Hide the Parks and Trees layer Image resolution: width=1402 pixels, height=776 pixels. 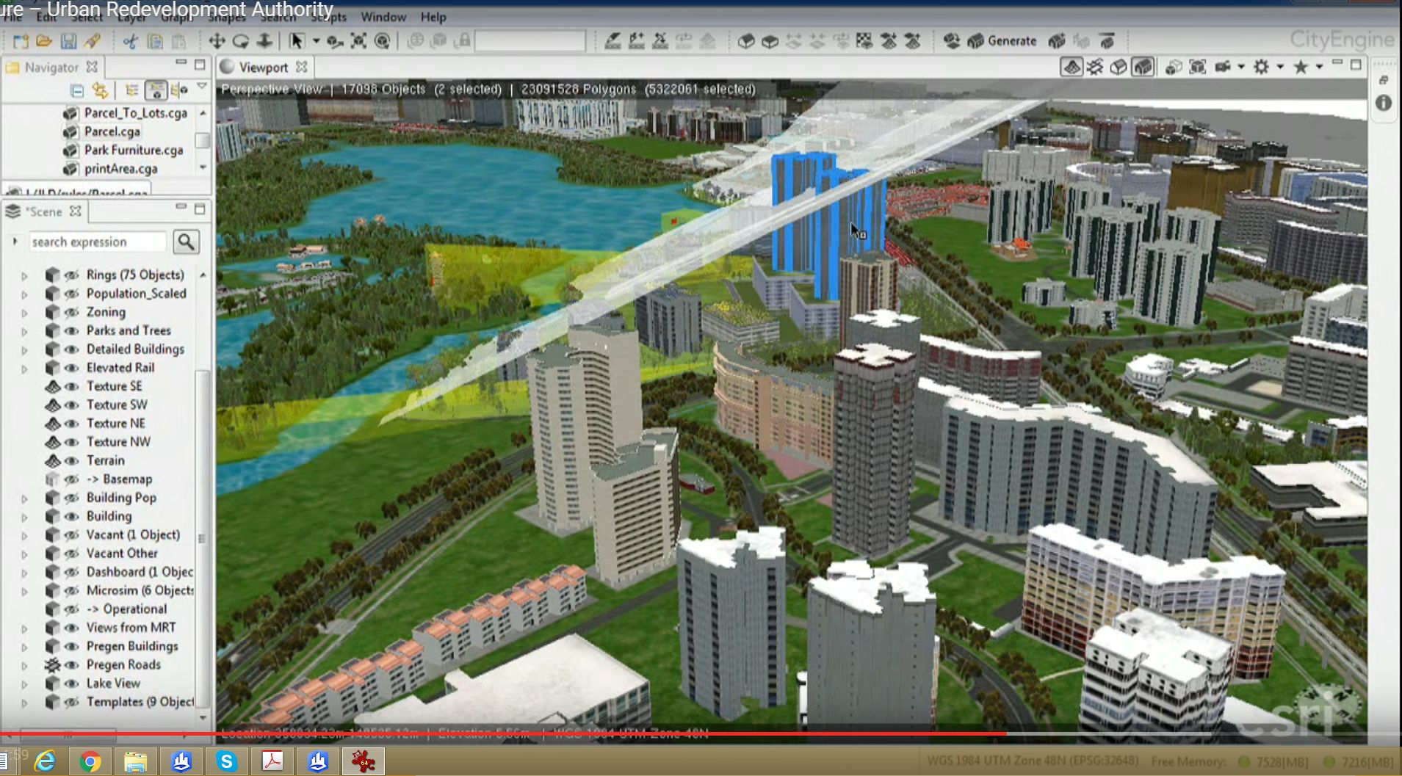pos(71,331)
